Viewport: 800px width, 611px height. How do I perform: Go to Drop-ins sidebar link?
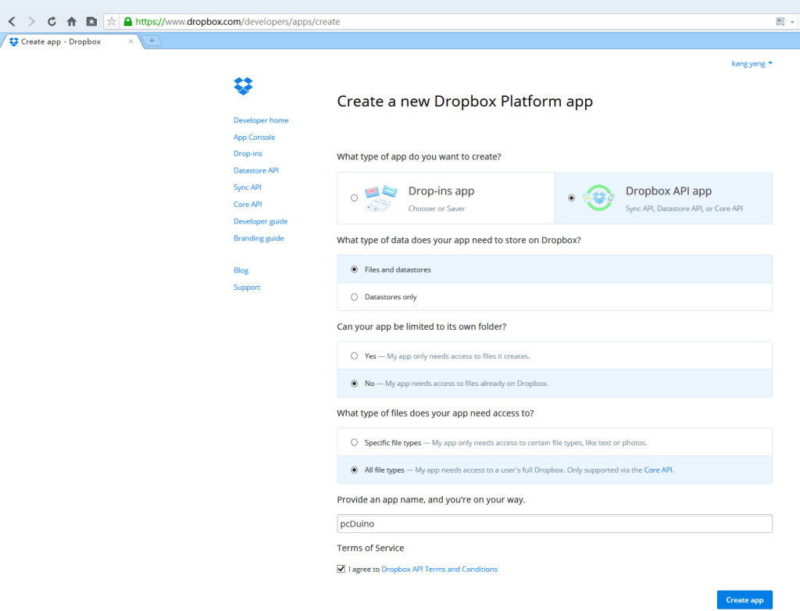pyautogui.click(x=248, y=154)
